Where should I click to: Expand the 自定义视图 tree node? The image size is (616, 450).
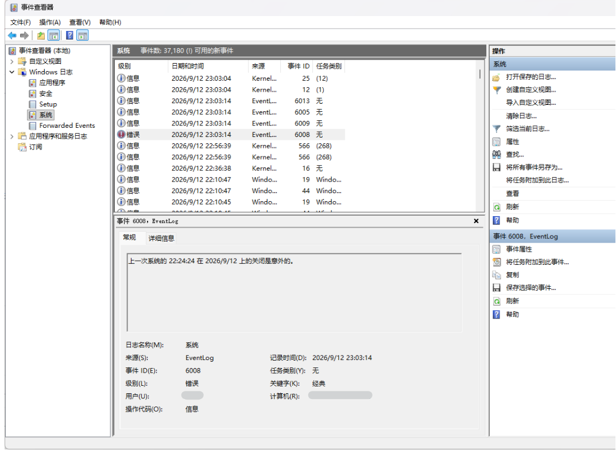[x=12, y=61]
